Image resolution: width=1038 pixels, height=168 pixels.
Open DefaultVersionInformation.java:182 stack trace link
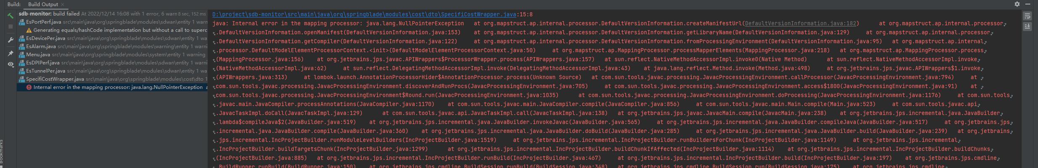(800, 24)
